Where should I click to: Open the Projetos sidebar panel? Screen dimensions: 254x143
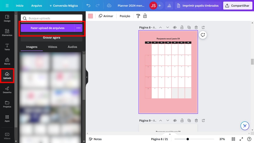click(x=7, y=104)
